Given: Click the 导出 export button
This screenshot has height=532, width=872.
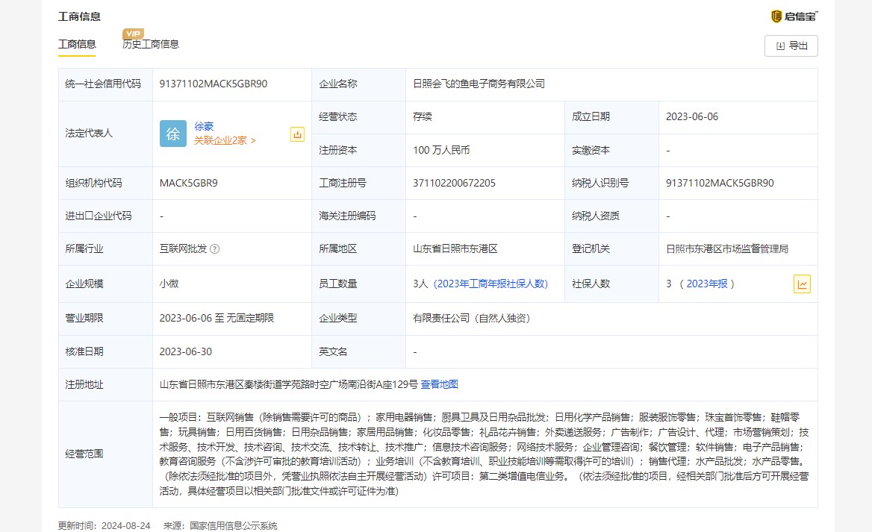Looking at the screenshot, I should point(791,46).
